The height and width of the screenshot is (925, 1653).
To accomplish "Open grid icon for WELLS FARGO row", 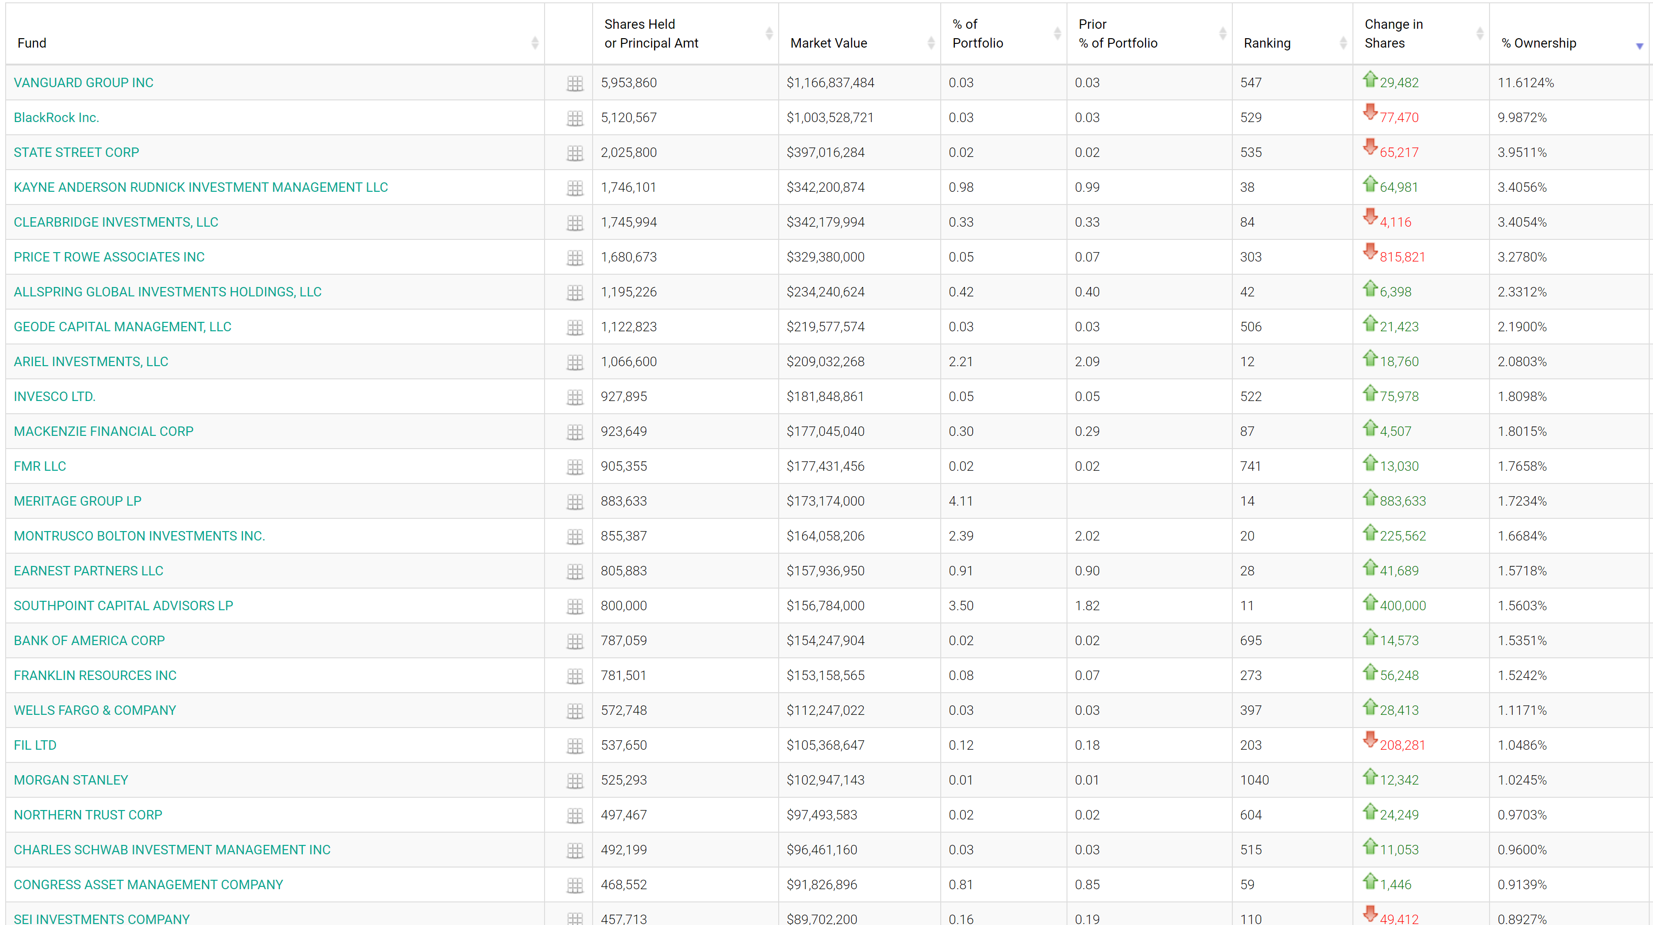I will (x=575, y=711).
